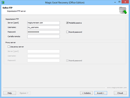
Task: Click the www.magicuneraser.com text
Action: pyautogui.click(x=117, y=88)
